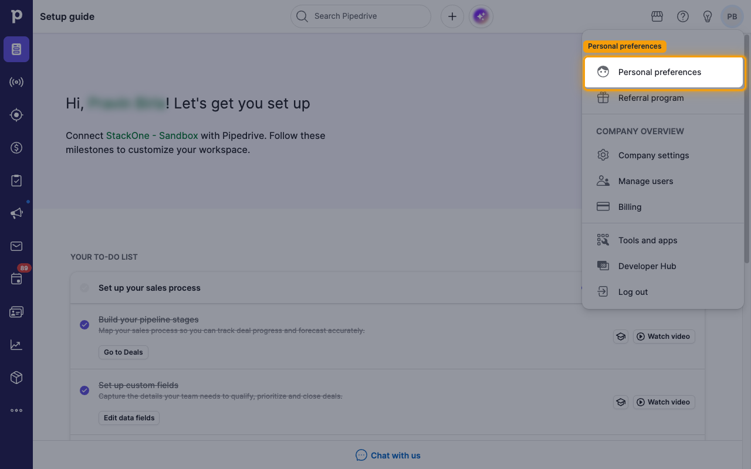Screen dimensions: 751x469
Task: Open the More three-dots sidebar icon
Action: click(16, 410)
